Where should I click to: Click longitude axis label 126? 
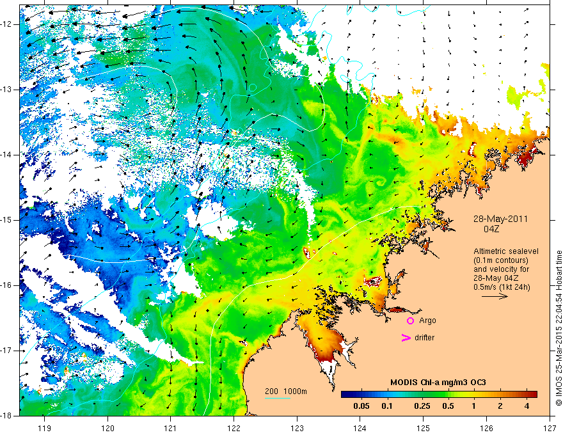click(x=486, y=428)
